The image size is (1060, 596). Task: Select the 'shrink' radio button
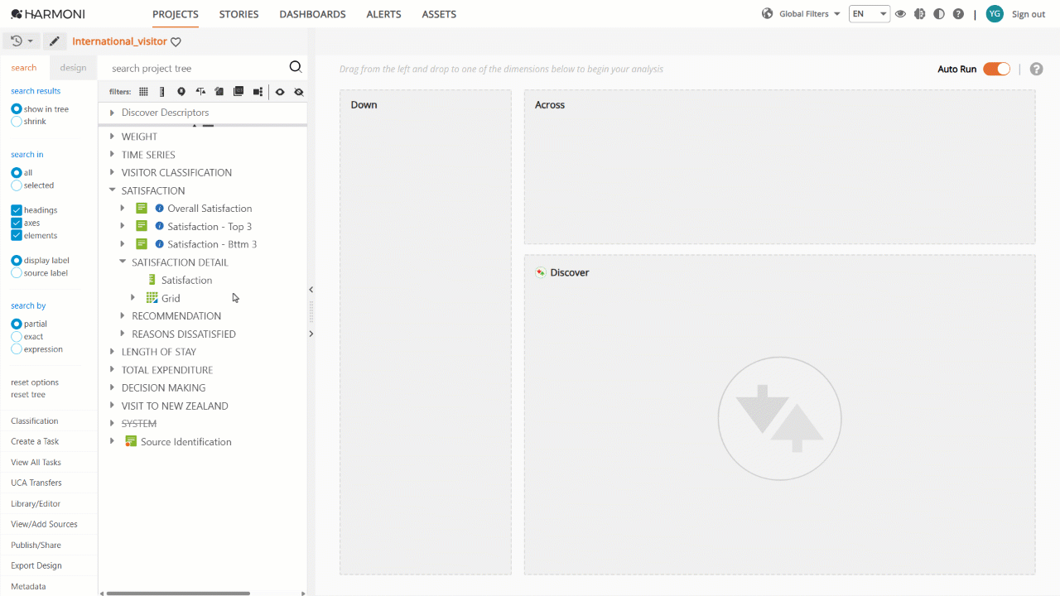click(x=17, y=122)
